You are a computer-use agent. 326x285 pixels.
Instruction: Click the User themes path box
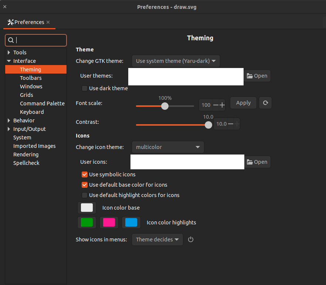coord(186,77)
